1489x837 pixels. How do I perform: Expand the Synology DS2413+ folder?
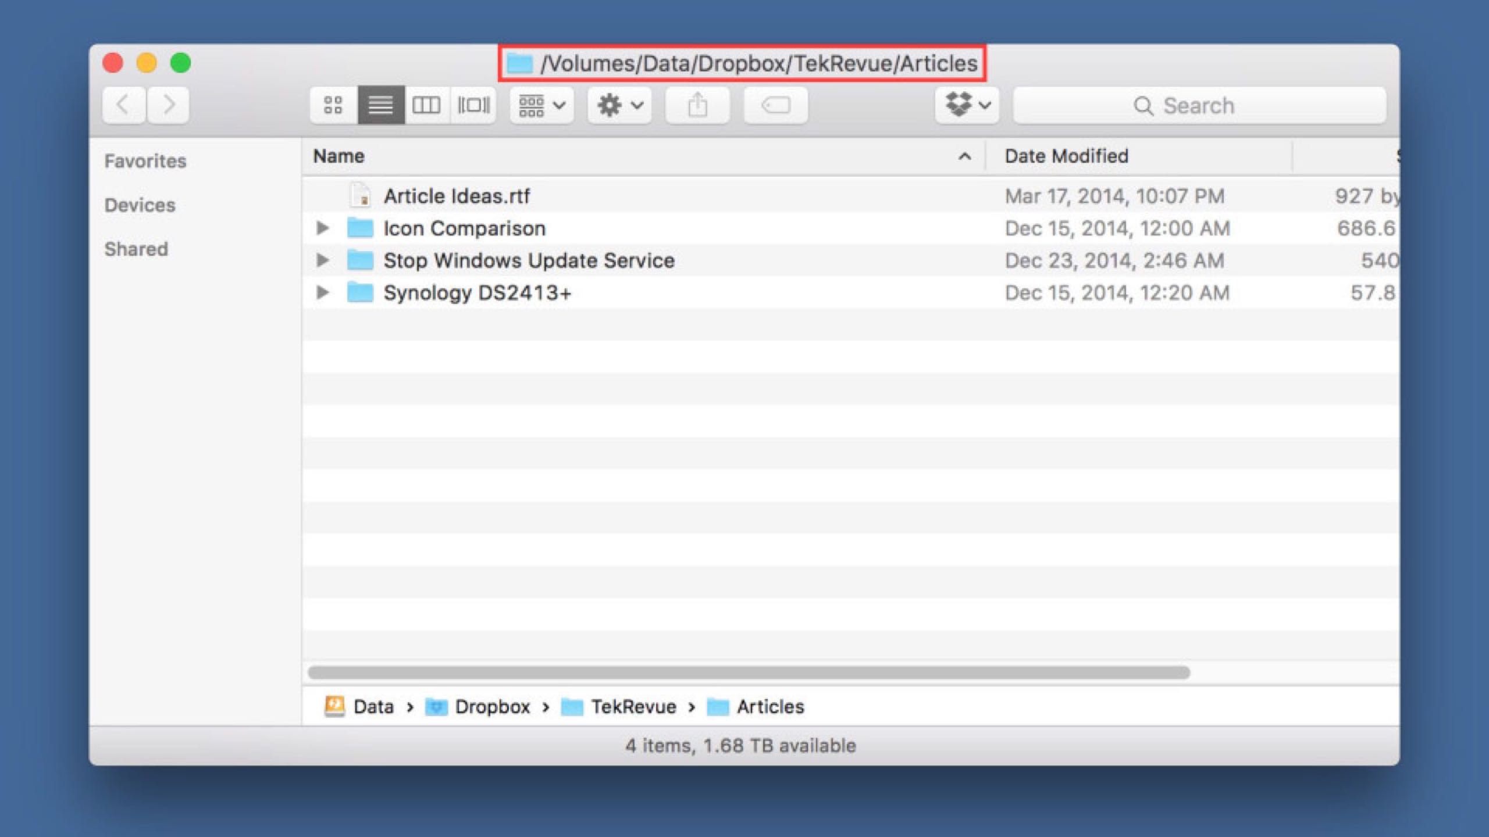[x=322, y=292]
